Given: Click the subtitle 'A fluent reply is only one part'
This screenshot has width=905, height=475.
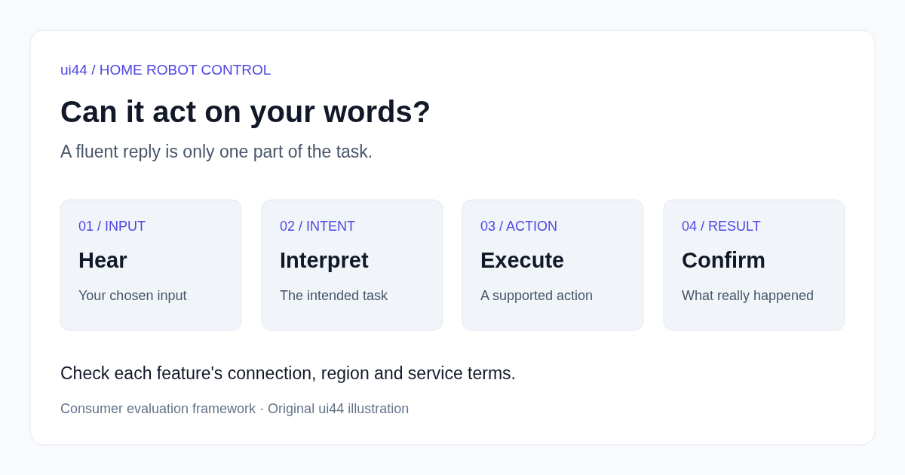Looking at the screenshot, I should click(x=216, y=152).
